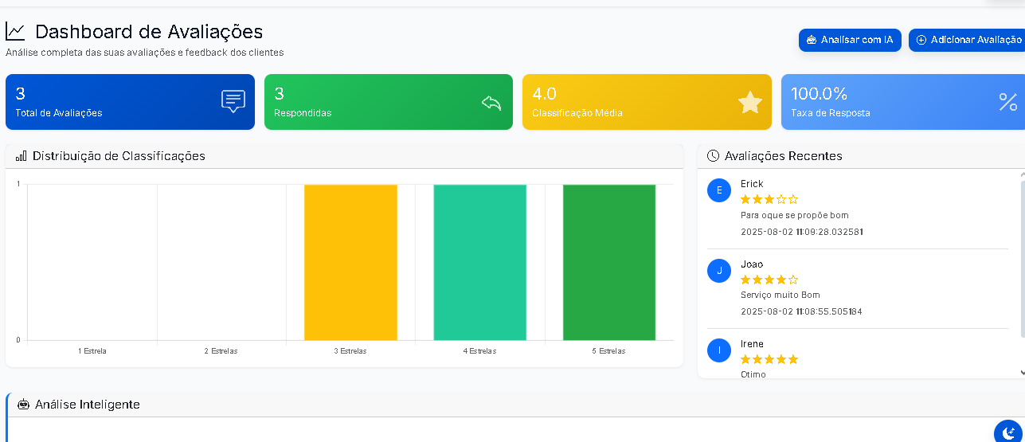Click the Analisar com IA button
This screenshot has width=1025, height=442.
(850, 40)
